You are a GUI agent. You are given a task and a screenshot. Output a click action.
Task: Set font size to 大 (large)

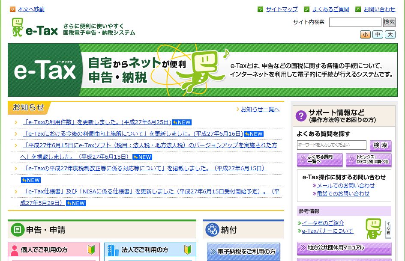pyautogui.click(x=390, y=34)
